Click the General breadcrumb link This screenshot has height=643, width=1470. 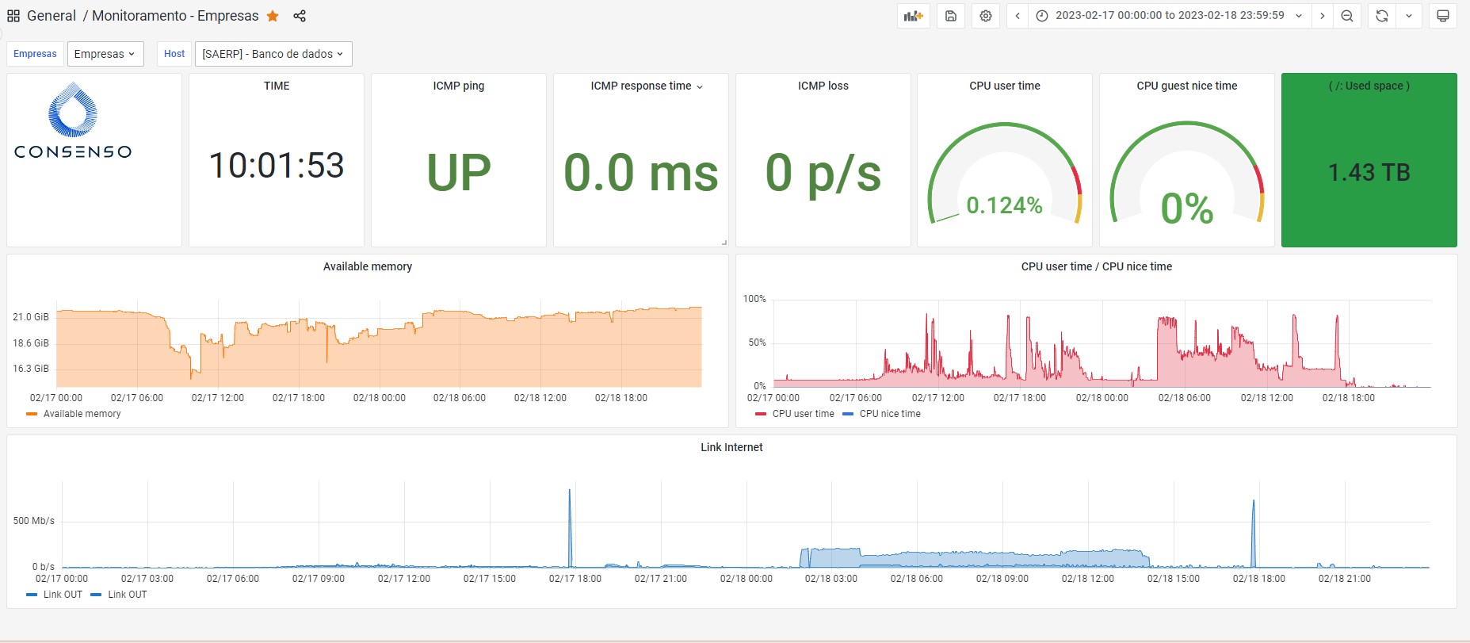coord(52,16)
